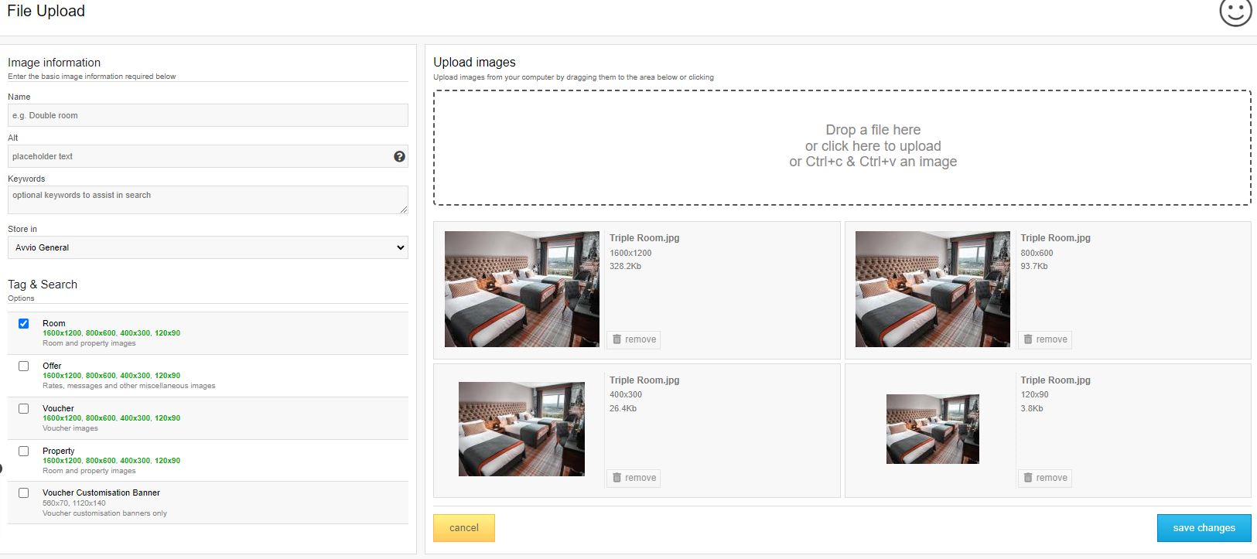Image resolution: width=1257 pixels, height=559 pixels.
Task: Click the drop zone to upload a file
Action: pyautogui.click(x=842, y=148)
